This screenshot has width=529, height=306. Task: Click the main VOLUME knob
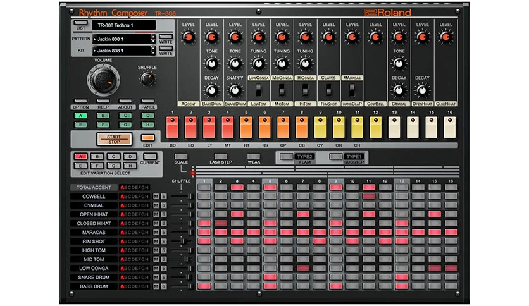pos(103,80)
